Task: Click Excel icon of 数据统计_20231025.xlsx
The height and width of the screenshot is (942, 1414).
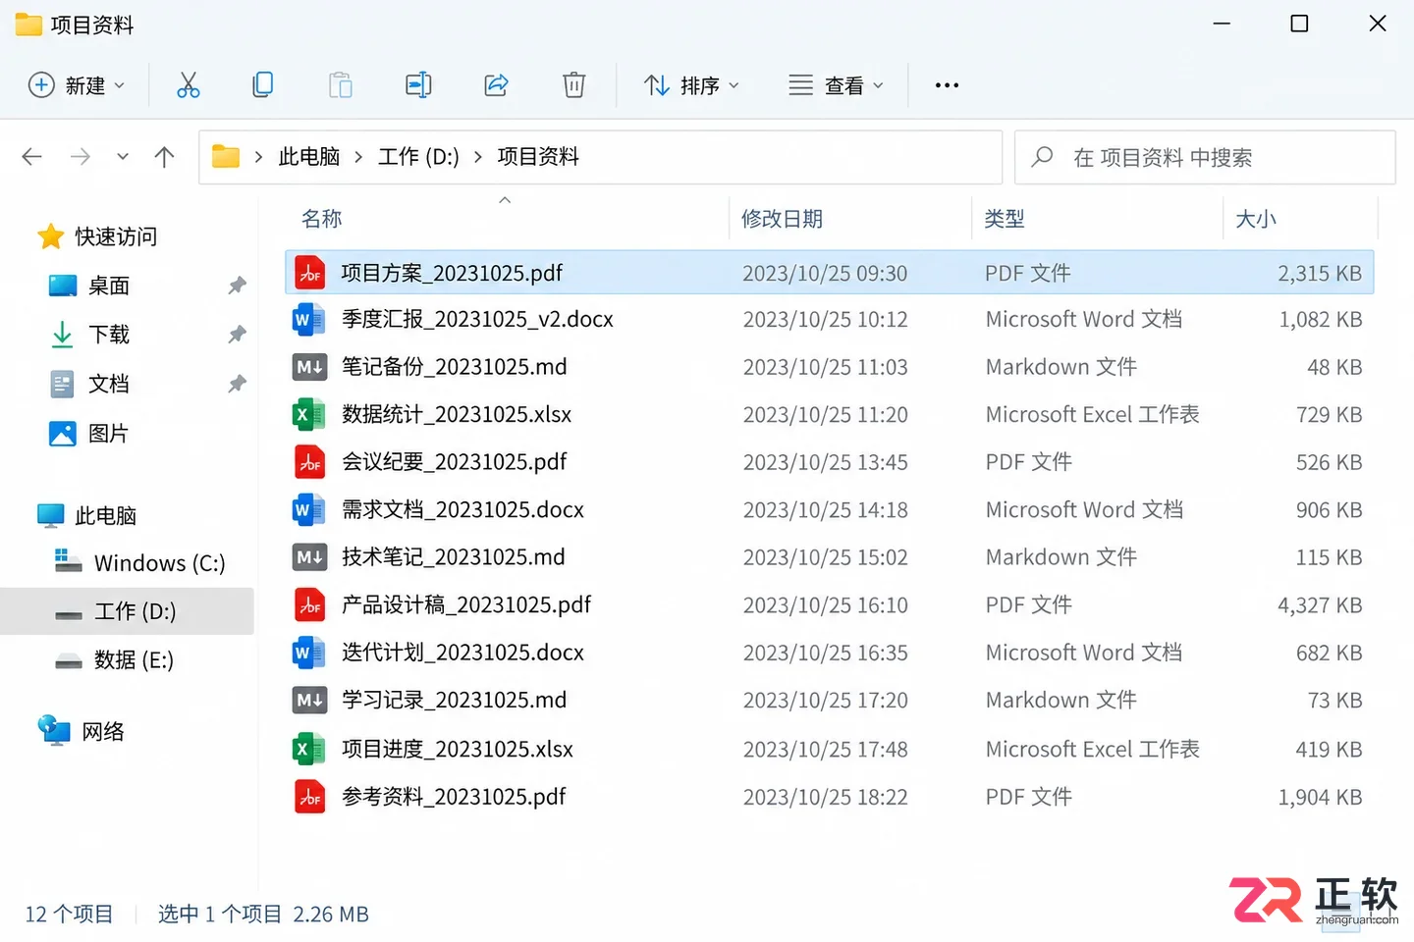Action: [x=309, y=414]
